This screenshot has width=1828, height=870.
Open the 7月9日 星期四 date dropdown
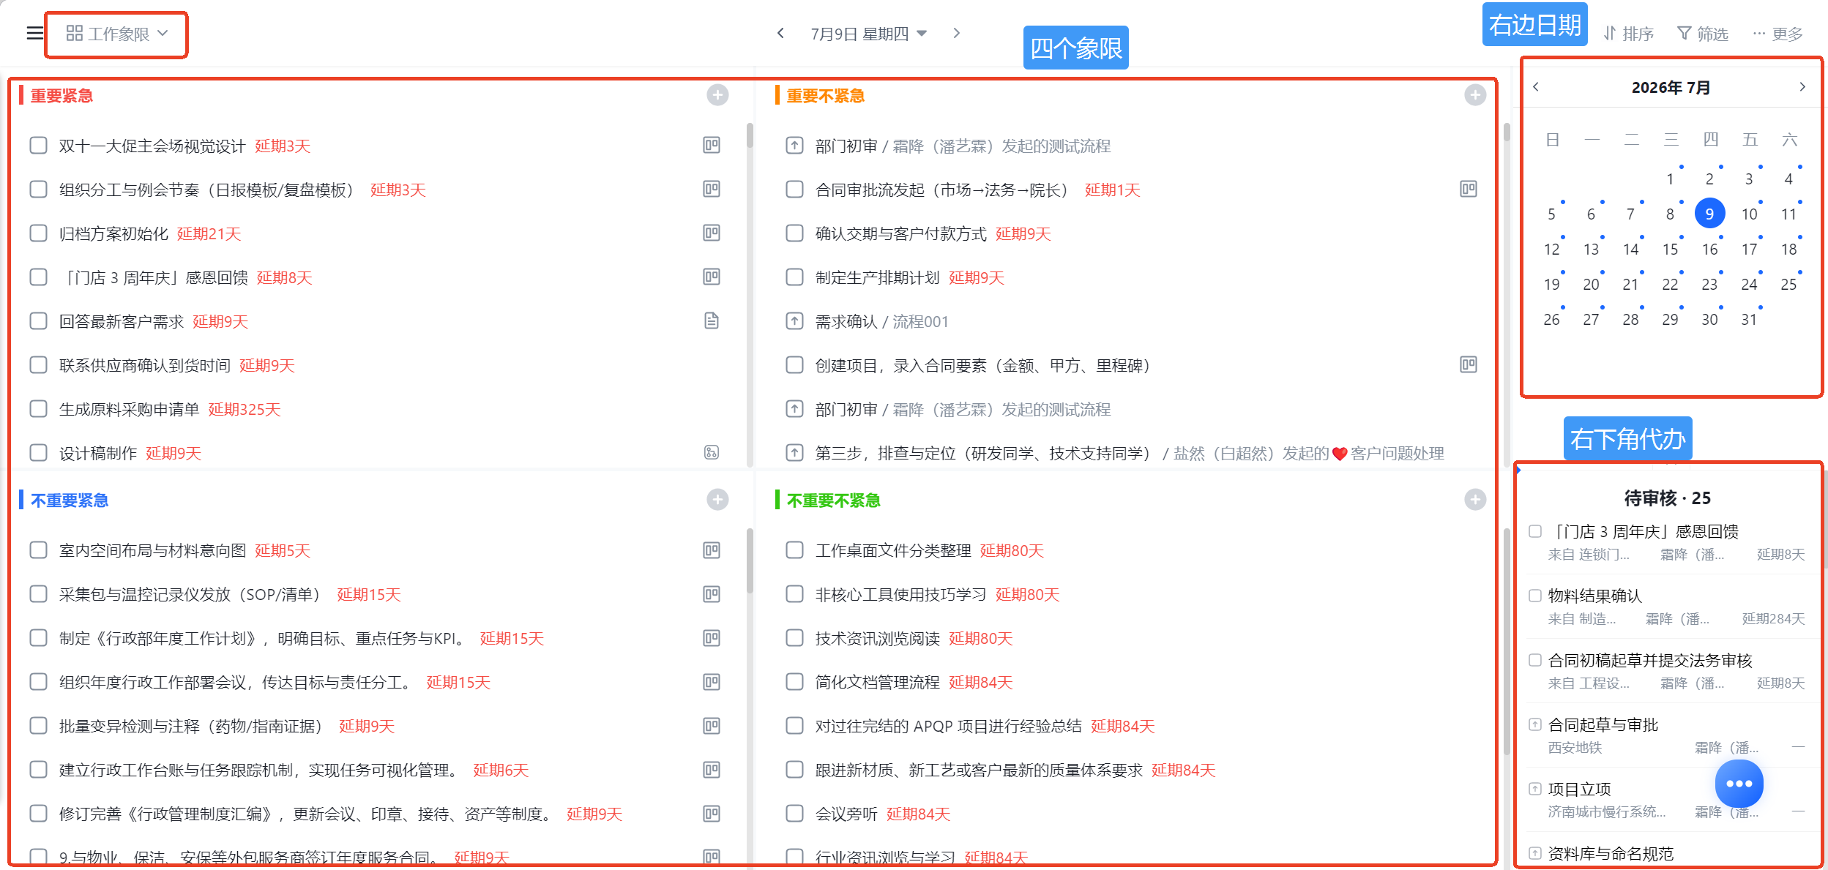pyautogui.click(x=868, y=34)
